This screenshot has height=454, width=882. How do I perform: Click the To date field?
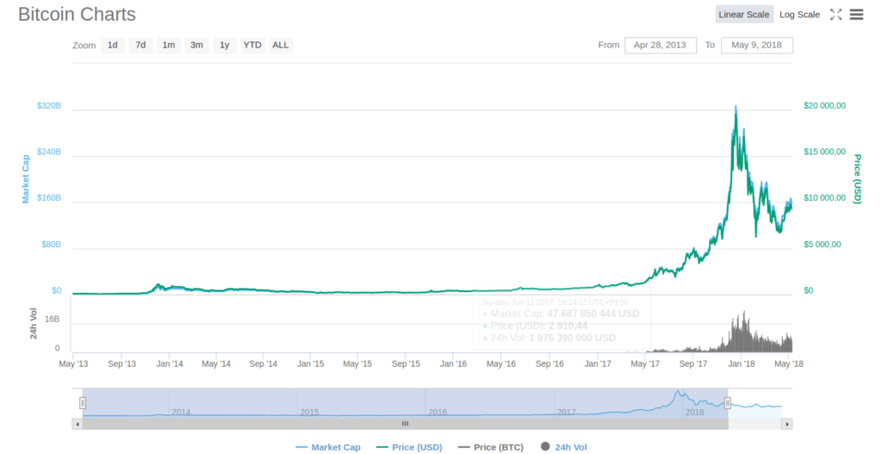point(756,45)
